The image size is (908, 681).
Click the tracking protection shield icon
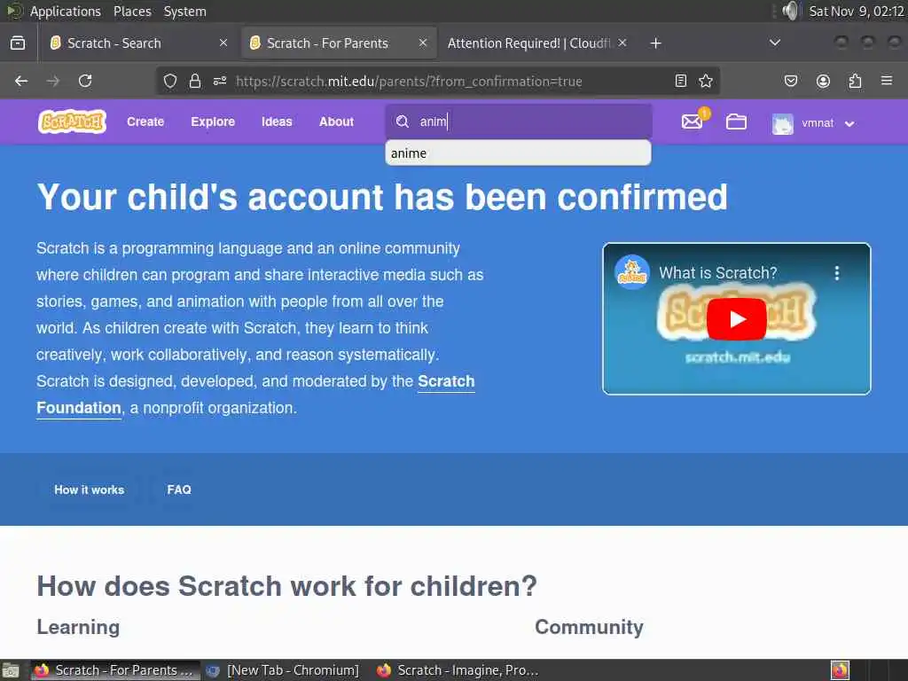(x=169, y=81)
